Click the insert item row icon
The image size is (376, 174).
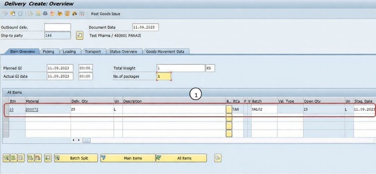pyautogui.click(x=31, y=158)
